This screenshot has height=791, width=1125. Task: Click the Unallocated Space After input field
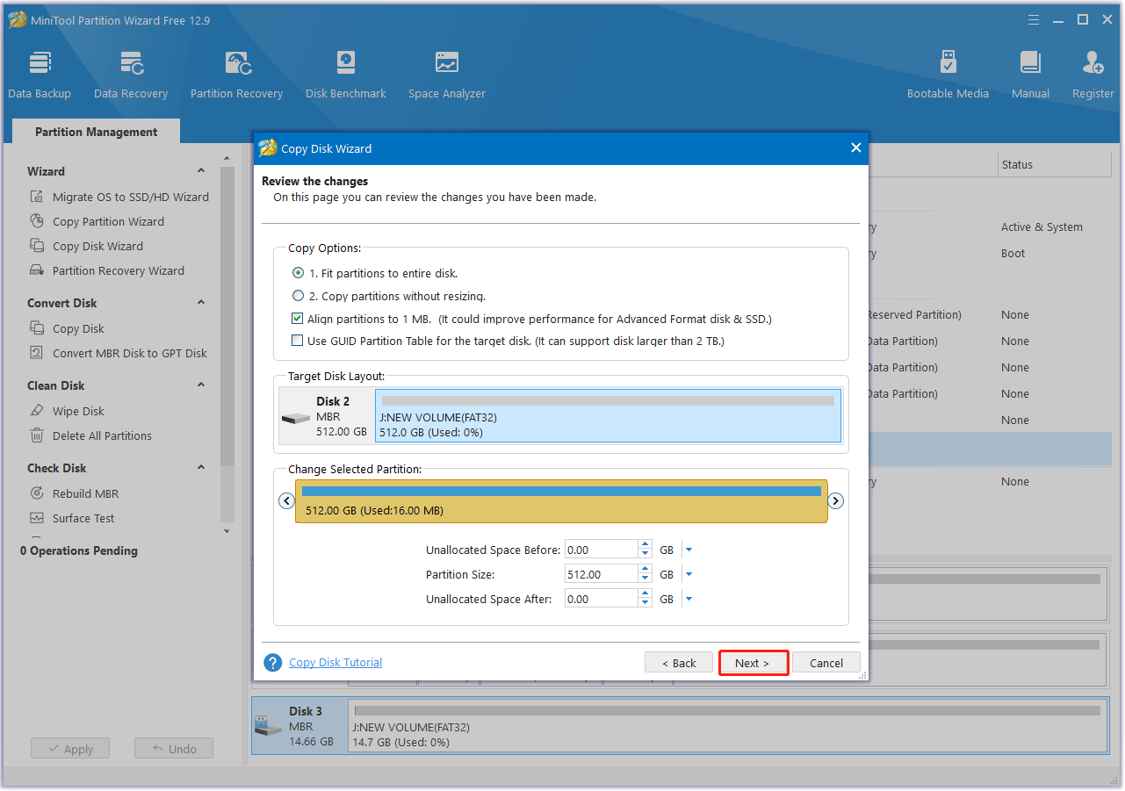(x=602, y=599)
